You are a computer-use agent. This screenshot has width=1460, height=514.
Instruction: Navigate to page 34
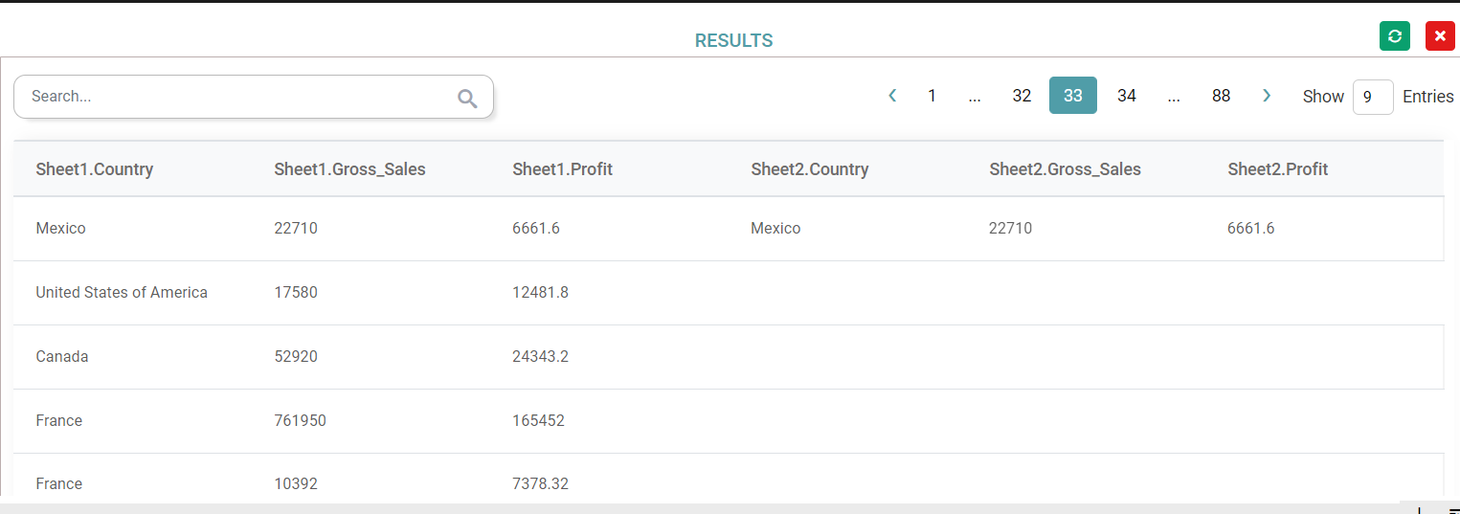pos(1127,96)
